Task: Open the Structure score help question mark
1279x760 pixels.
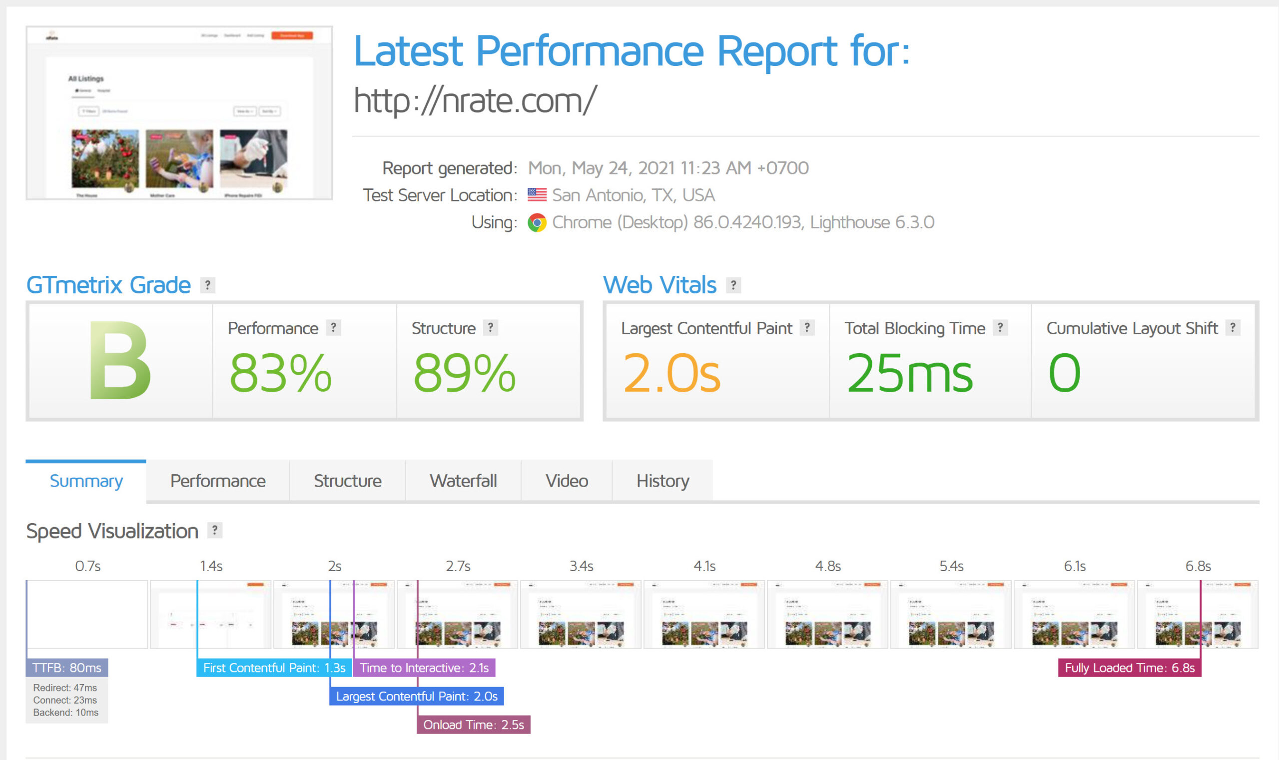Action: pos(491,327)
